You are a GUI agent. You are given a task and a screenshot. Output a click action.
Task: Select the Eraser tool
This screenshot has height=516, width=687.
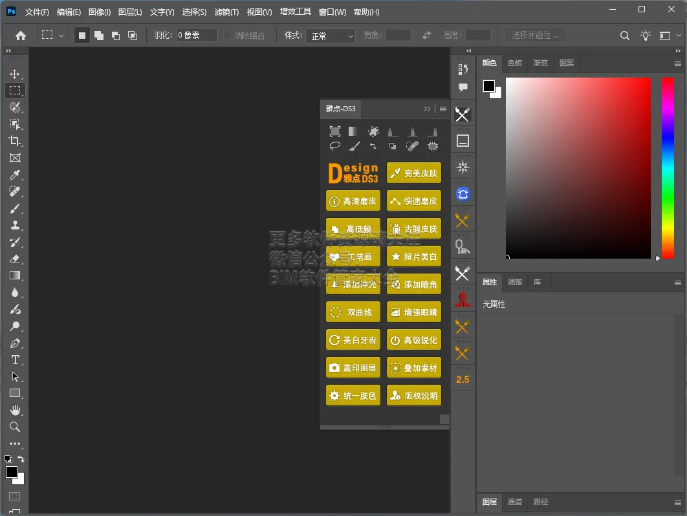(15, 259)
